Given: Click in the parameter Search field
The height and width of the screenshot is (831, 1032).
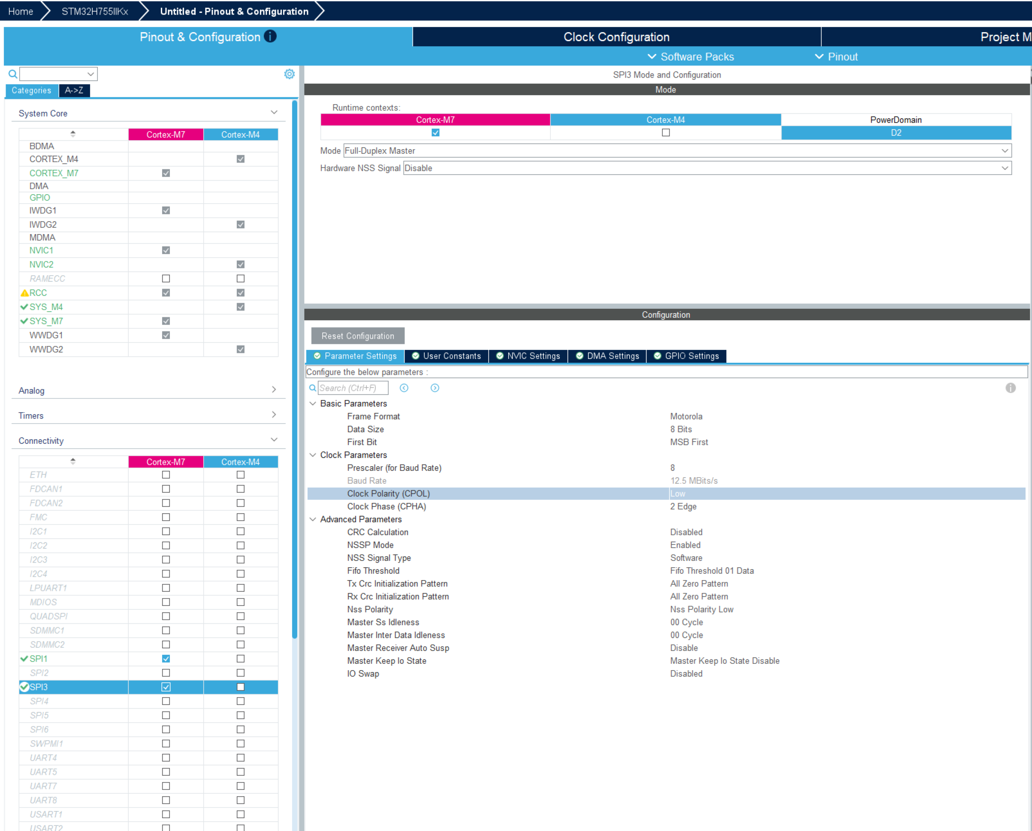Looking at the screenshot, I should (x=353, y=388).
